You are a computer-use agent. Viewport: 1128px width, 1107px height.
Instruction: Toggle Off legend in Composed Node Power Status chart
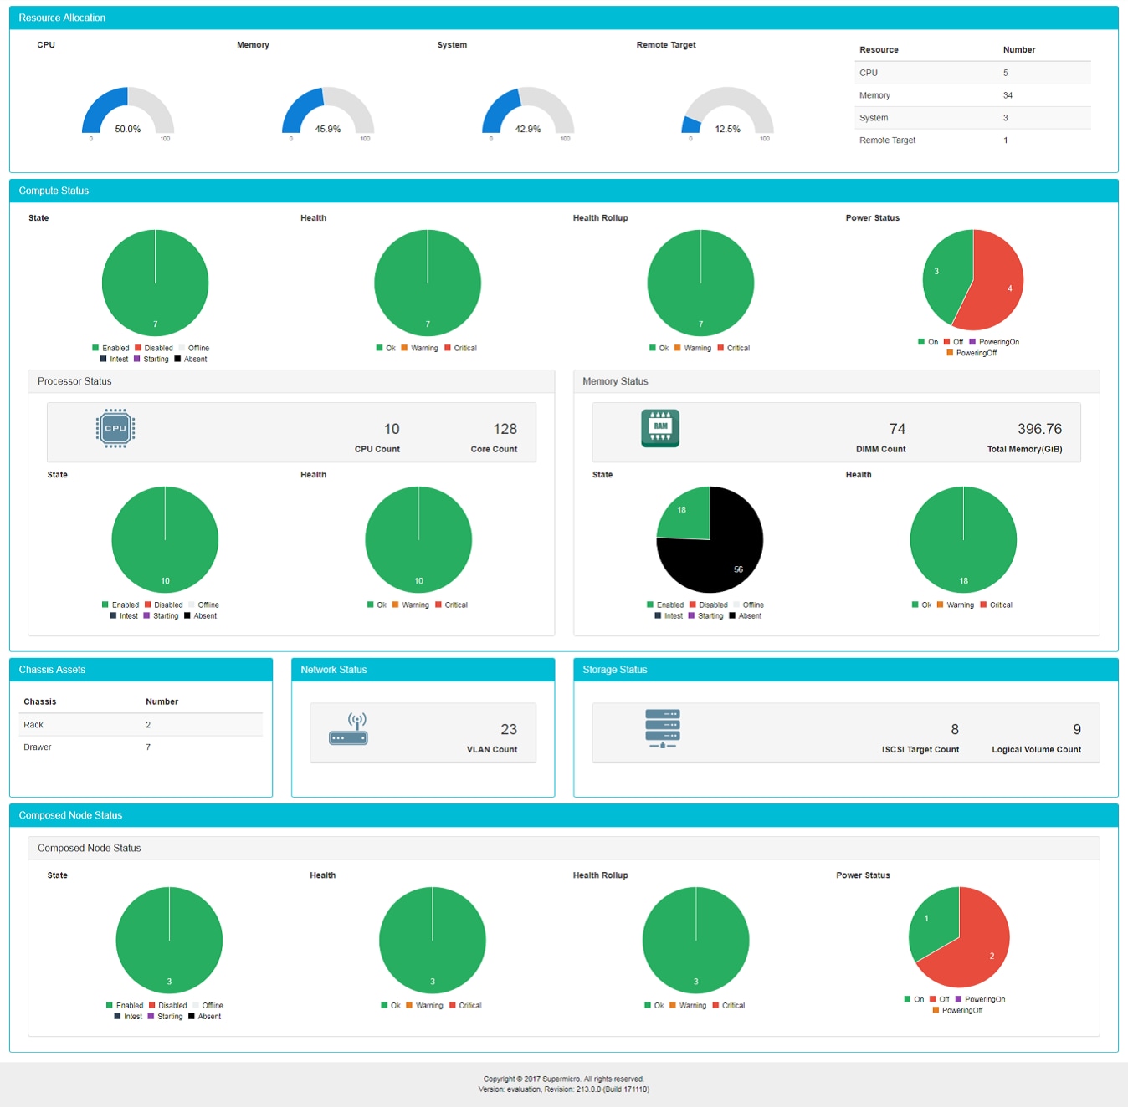939,1000
